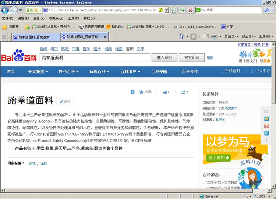Open the 工具(O) command bar dropdown
Screen dimensions: 276x199
point(266,36)
